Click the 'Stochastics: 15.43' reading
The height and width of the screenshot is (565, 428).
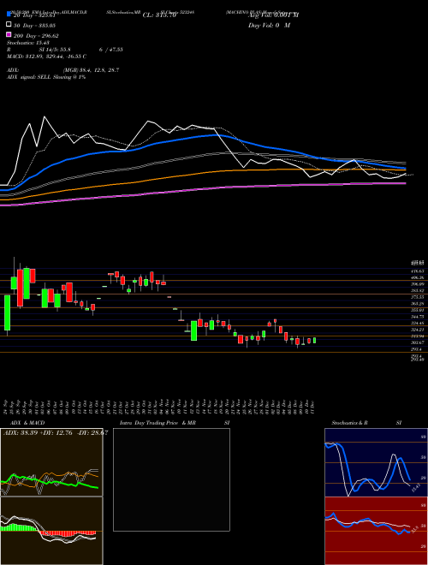[x=28, y=43]
